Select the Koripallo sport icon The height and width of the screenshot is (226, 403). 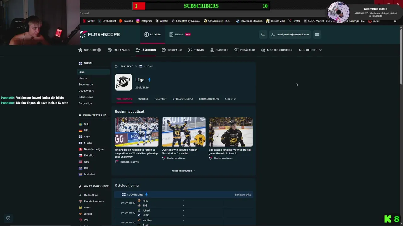pyautogui.click(x=164, y=50)
